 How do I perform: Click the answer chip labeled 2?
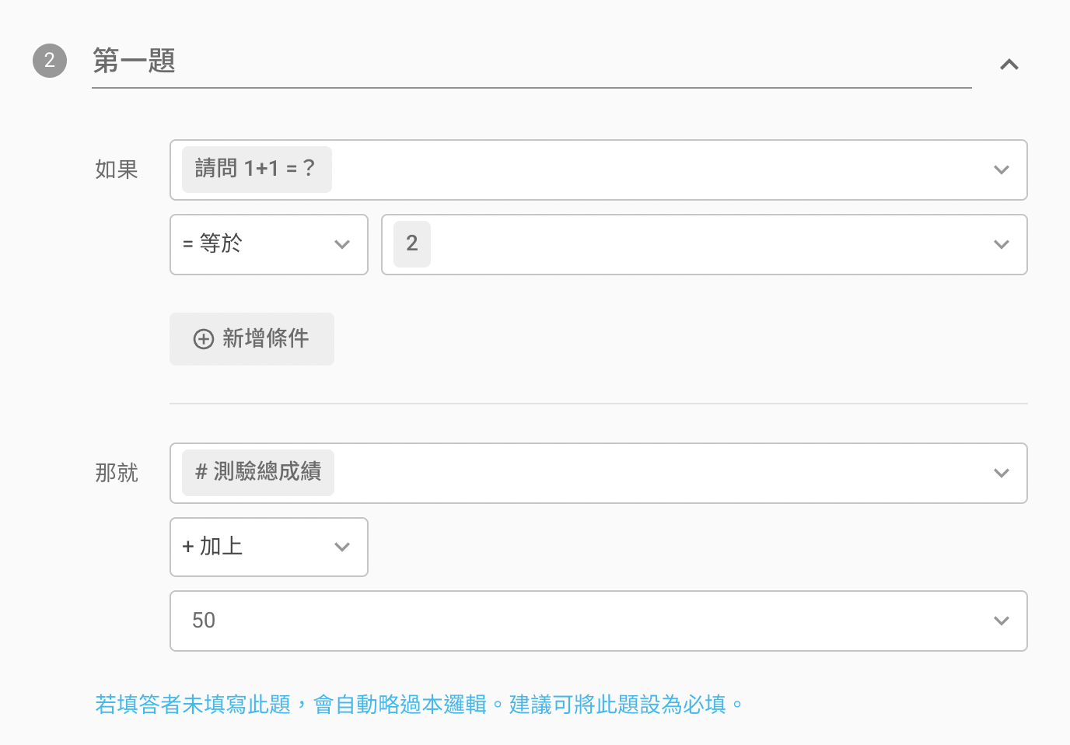point(412,243)
